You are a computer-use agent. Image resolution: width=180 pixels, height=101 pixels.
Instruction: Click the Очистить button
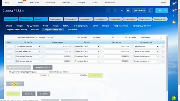click(44, 94)
